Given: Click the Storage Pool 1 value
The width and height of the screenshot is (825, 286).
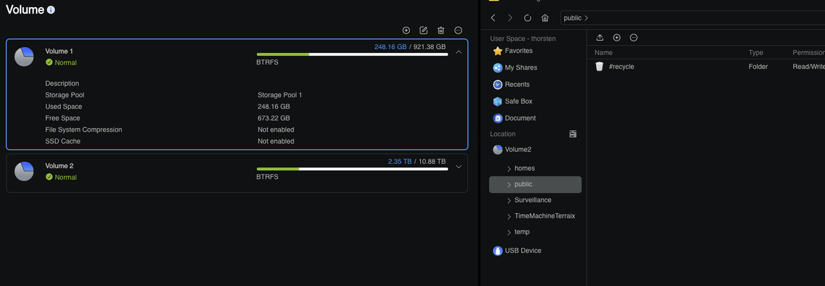Looking at the screenshot, I should click(280, 95).
